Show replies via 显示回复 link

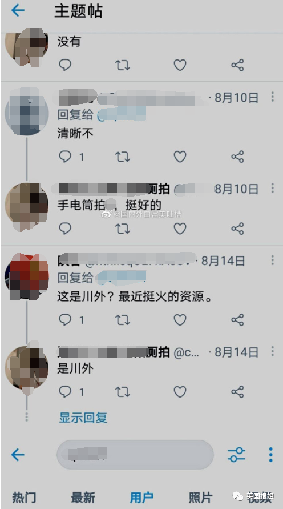click(x=83, y=418)
